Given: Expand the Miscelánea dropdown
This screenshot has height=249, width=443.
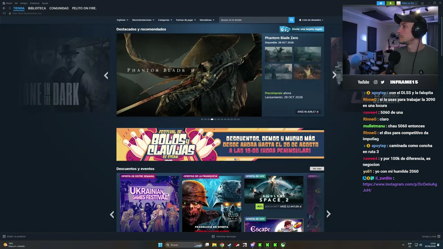Looking at the screenshot, I should click(x=207, y=20).
